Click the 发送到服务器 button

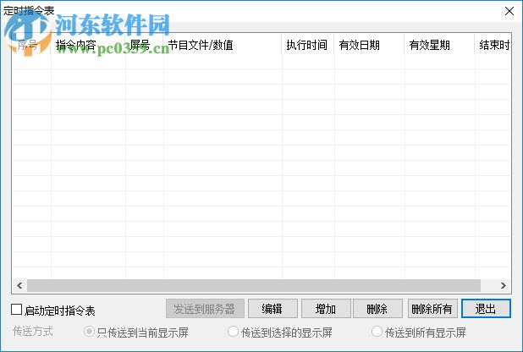(205, 309)
